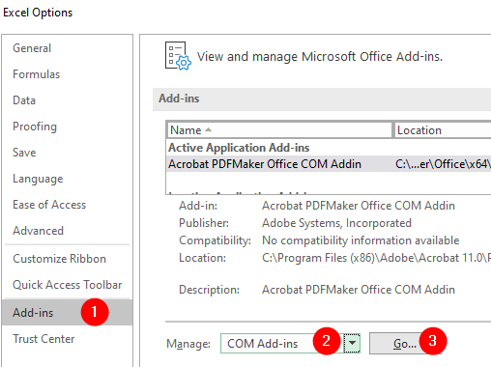Viewport: 491px width, 367px height.
Task: Select Customize Ribbon in the sidebar
Action: (59, 259)
